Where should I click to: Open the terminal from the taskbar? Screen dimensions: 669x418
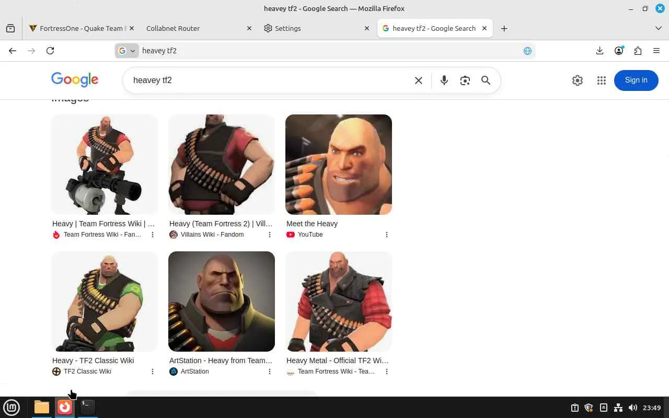click(x=87, y=407)
